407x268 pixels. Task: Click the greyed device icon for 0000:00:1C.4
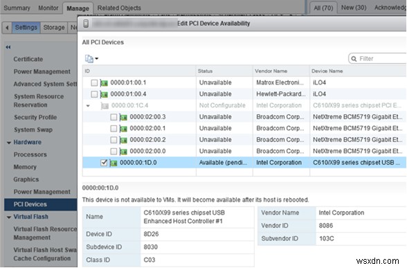coord(105,106)
